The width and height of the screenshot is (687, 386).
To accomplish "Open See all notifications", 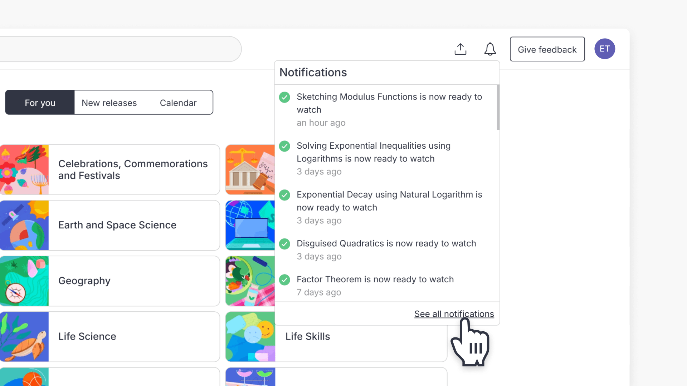I will click(x=454, y=314).
